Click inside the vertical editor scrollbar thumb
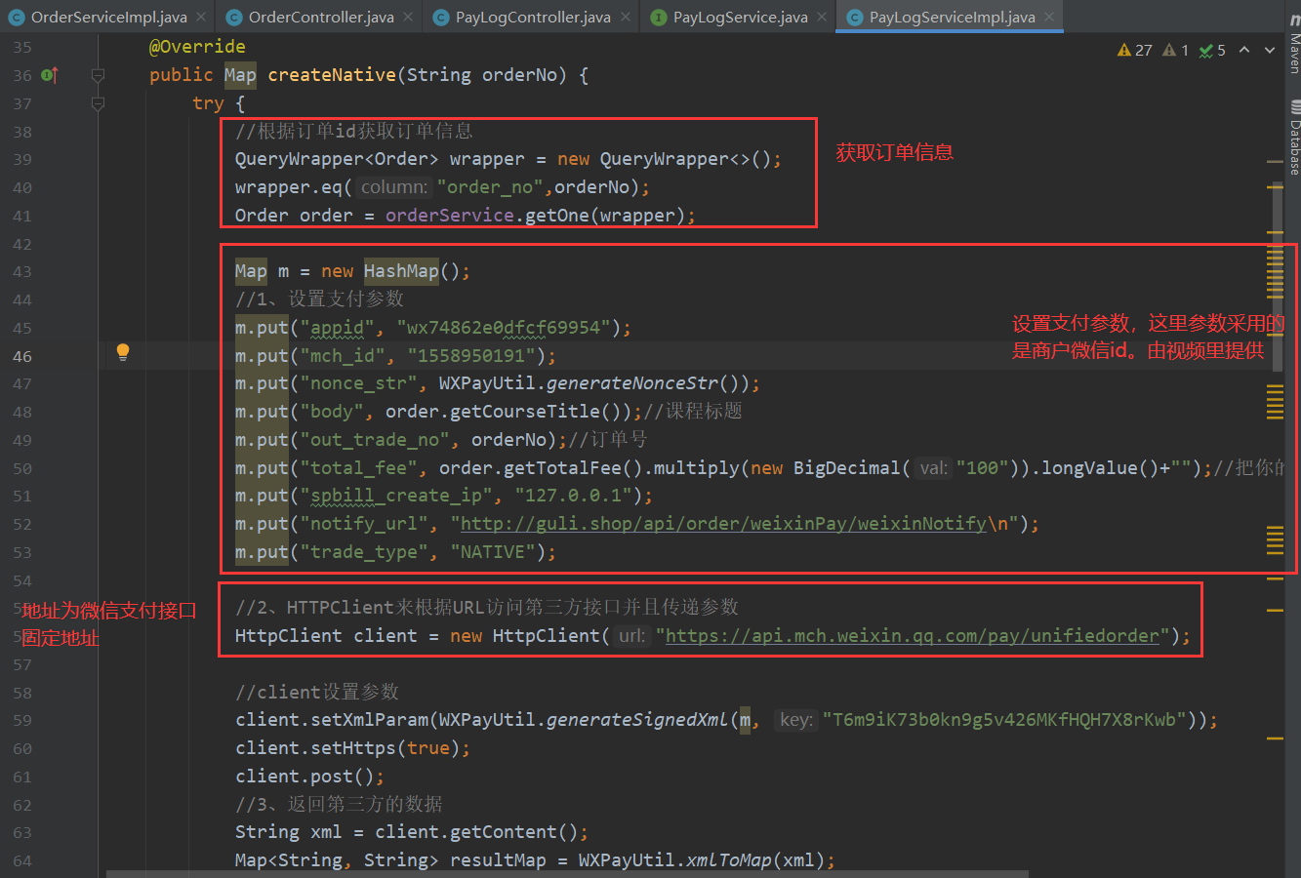This screenshot has height=878, width=1301. [1278, 278]
